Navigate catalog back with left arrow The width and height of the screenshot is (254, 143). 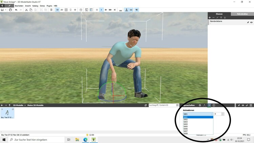(2, 105)
